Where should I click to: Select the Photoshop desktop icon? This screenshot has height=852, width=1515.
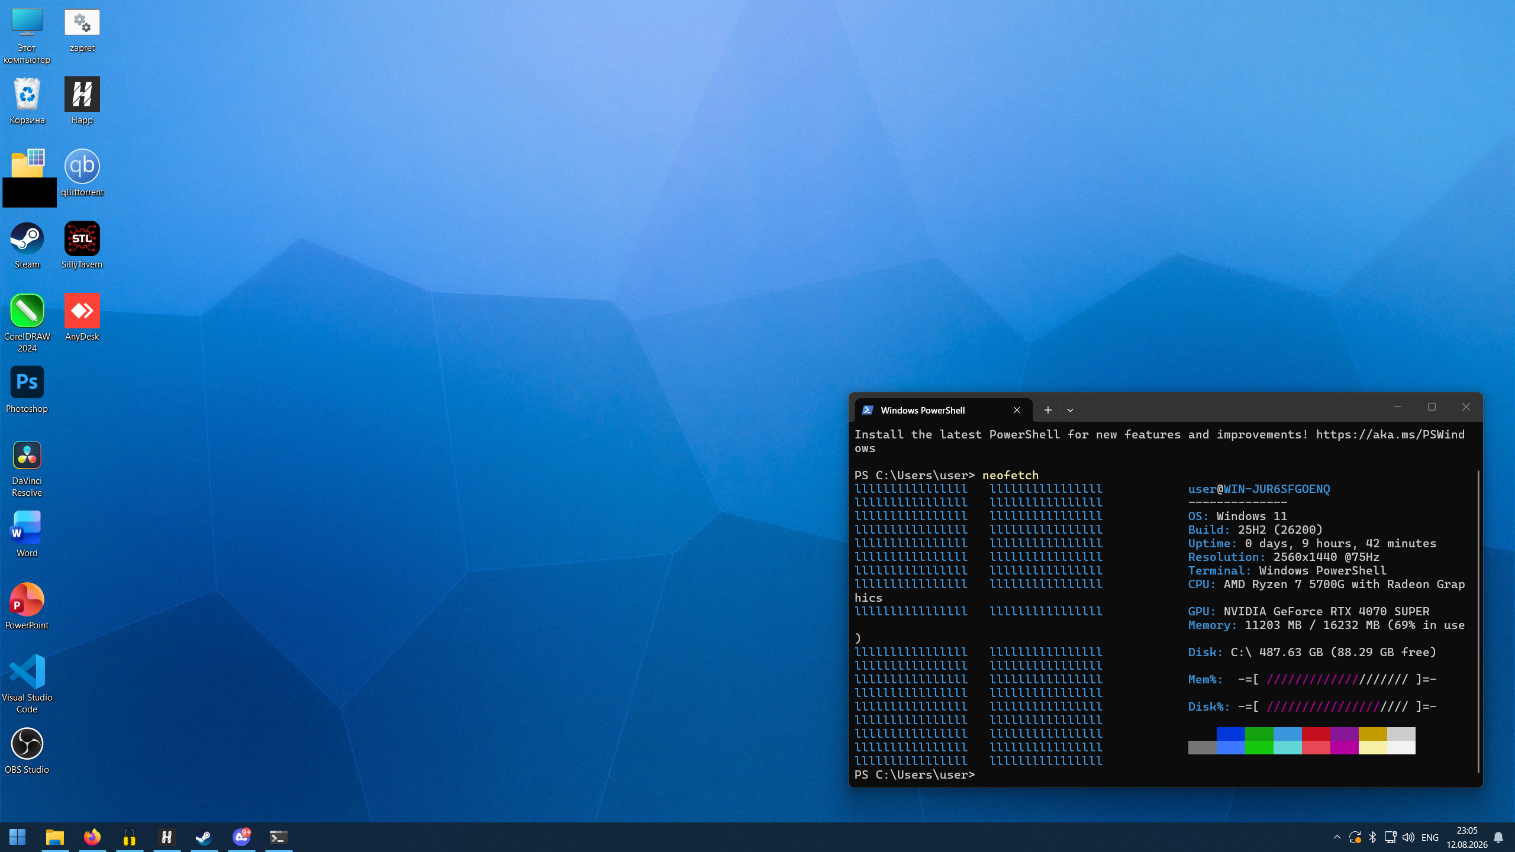[27, 389]
